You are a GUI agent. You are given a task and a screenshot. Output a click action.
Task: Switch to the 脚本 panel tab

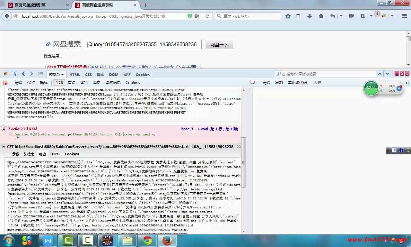(101, 75)
